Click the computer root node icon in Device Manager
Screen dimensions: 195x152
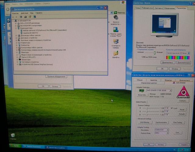coord(16,21)
